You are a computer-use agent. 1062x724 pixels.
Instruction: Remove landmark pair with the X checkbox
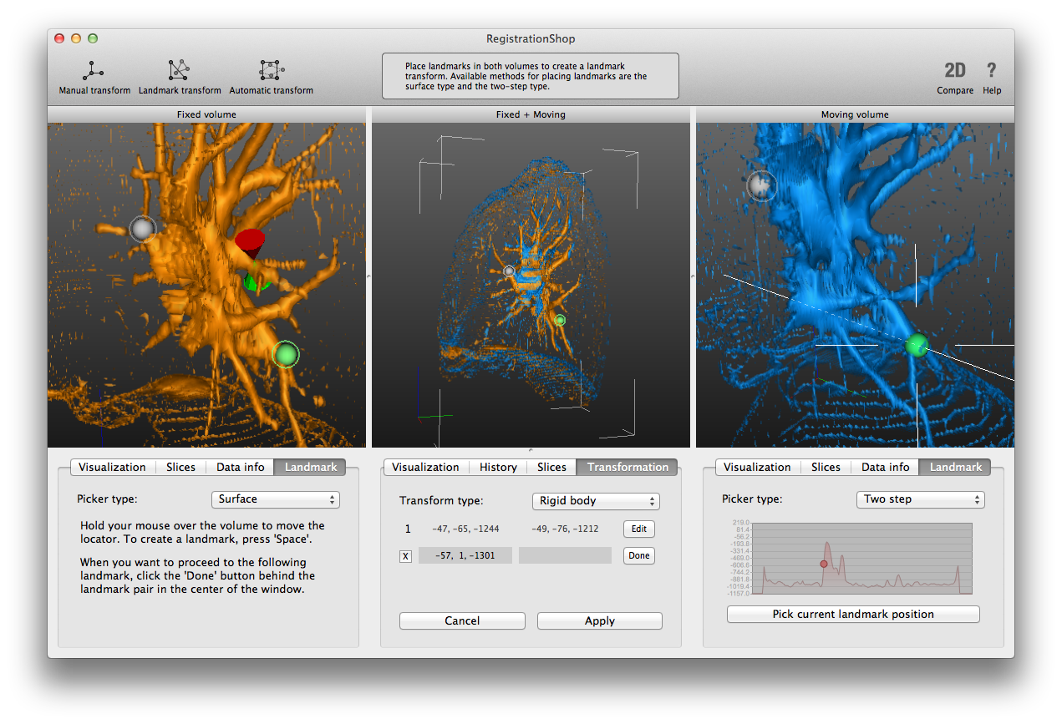(405, 556)
